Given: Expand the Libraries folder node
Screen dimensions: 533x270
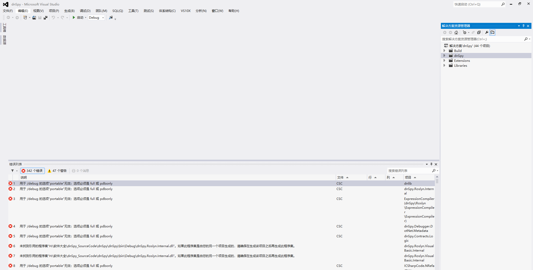Looking at the screenshot, I should (x=444, y=65).
